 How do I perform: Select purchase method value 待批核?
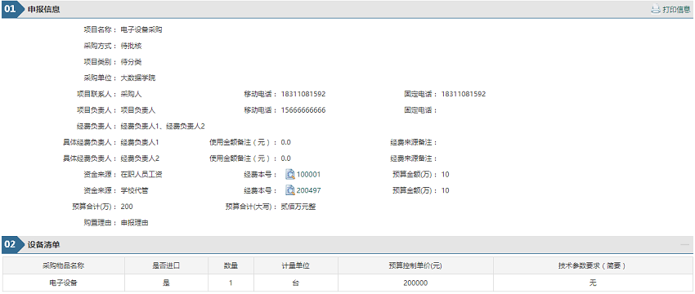coord(131,46)
